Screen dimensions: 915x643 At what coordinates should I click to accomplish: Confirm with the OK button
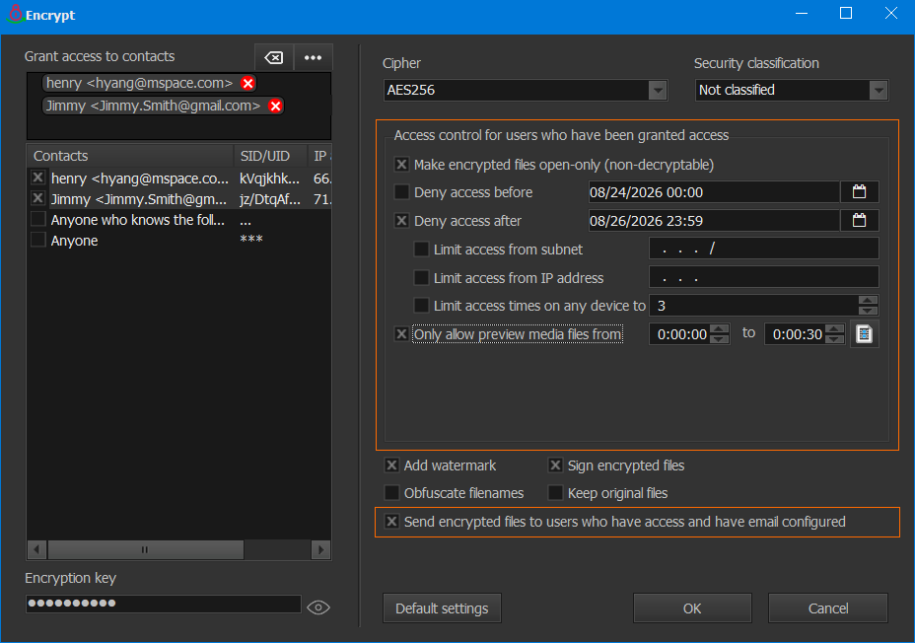tap(692, 608)
